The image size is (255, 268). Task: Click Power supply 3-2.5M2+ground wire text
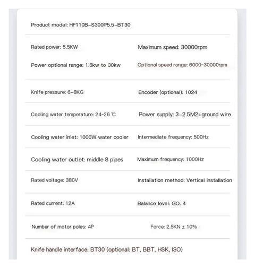click(185, 115)
